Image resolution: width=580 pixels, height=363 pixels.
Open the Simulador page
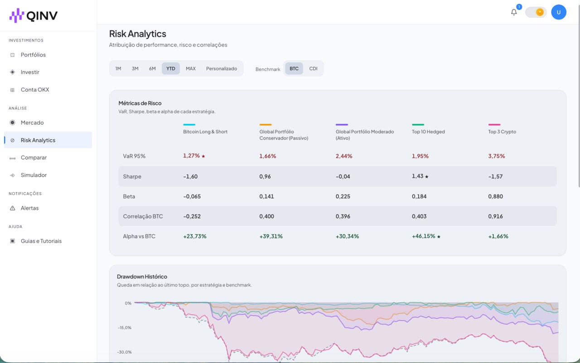tap(48, 175)
